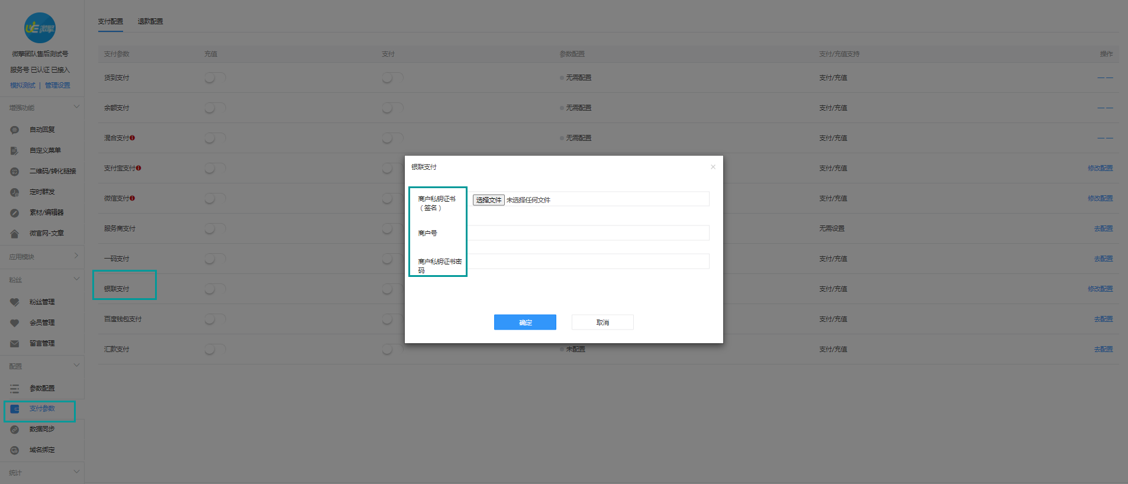Click the 选择文件 file chooser button
This screenshot has width=1128, height=484.
[x=488, y=200]
